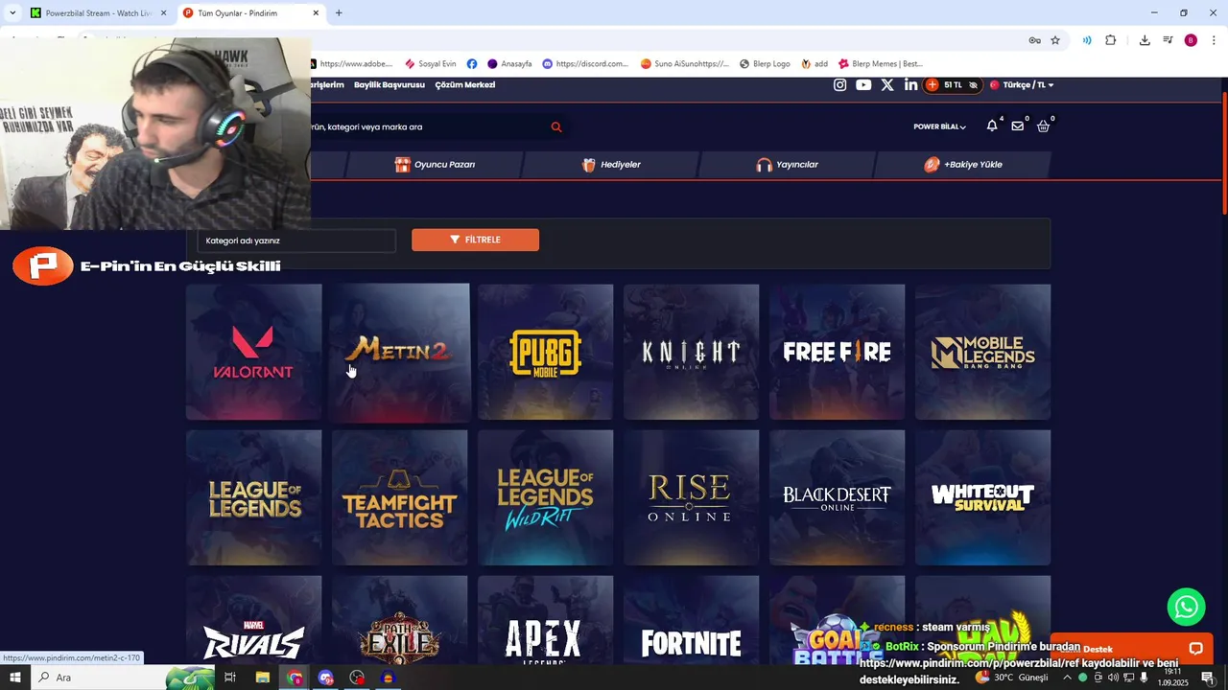This screenshot has height=690, width=1228.
Task: Open the Hediyeler tab
Action: (x=611, y=165)
